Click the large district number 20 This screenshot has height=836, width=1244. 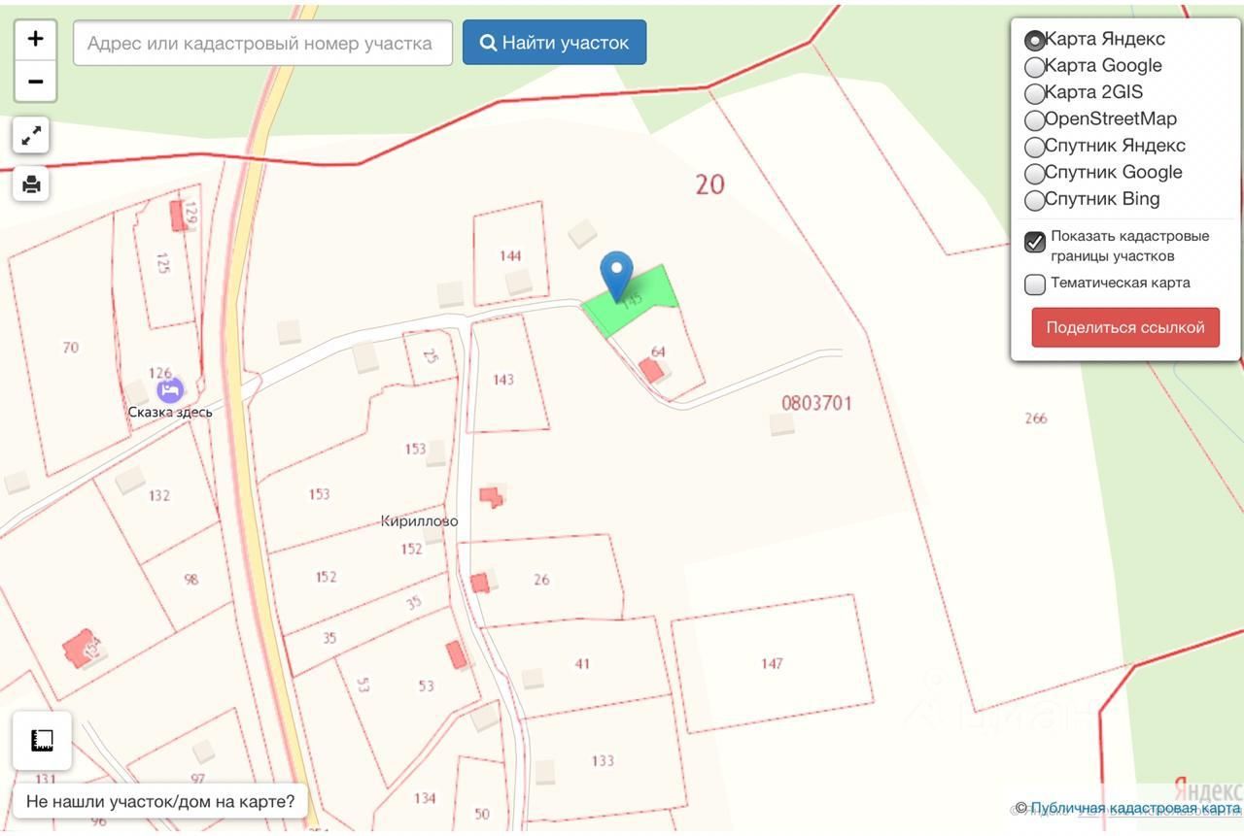709,184
